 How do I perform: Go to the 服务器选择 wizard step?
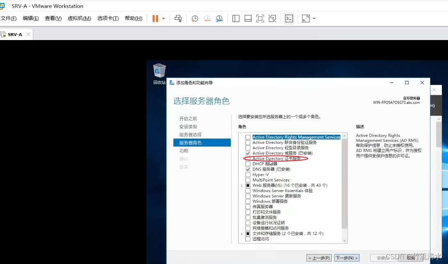pyautogui.click(x=190, y=135)
